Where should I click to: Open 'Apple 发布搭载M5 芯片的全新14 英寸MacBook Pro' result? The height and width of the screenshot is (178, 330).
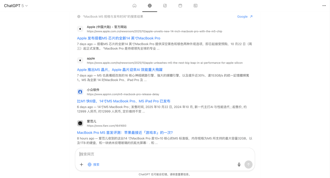[119, 38]
